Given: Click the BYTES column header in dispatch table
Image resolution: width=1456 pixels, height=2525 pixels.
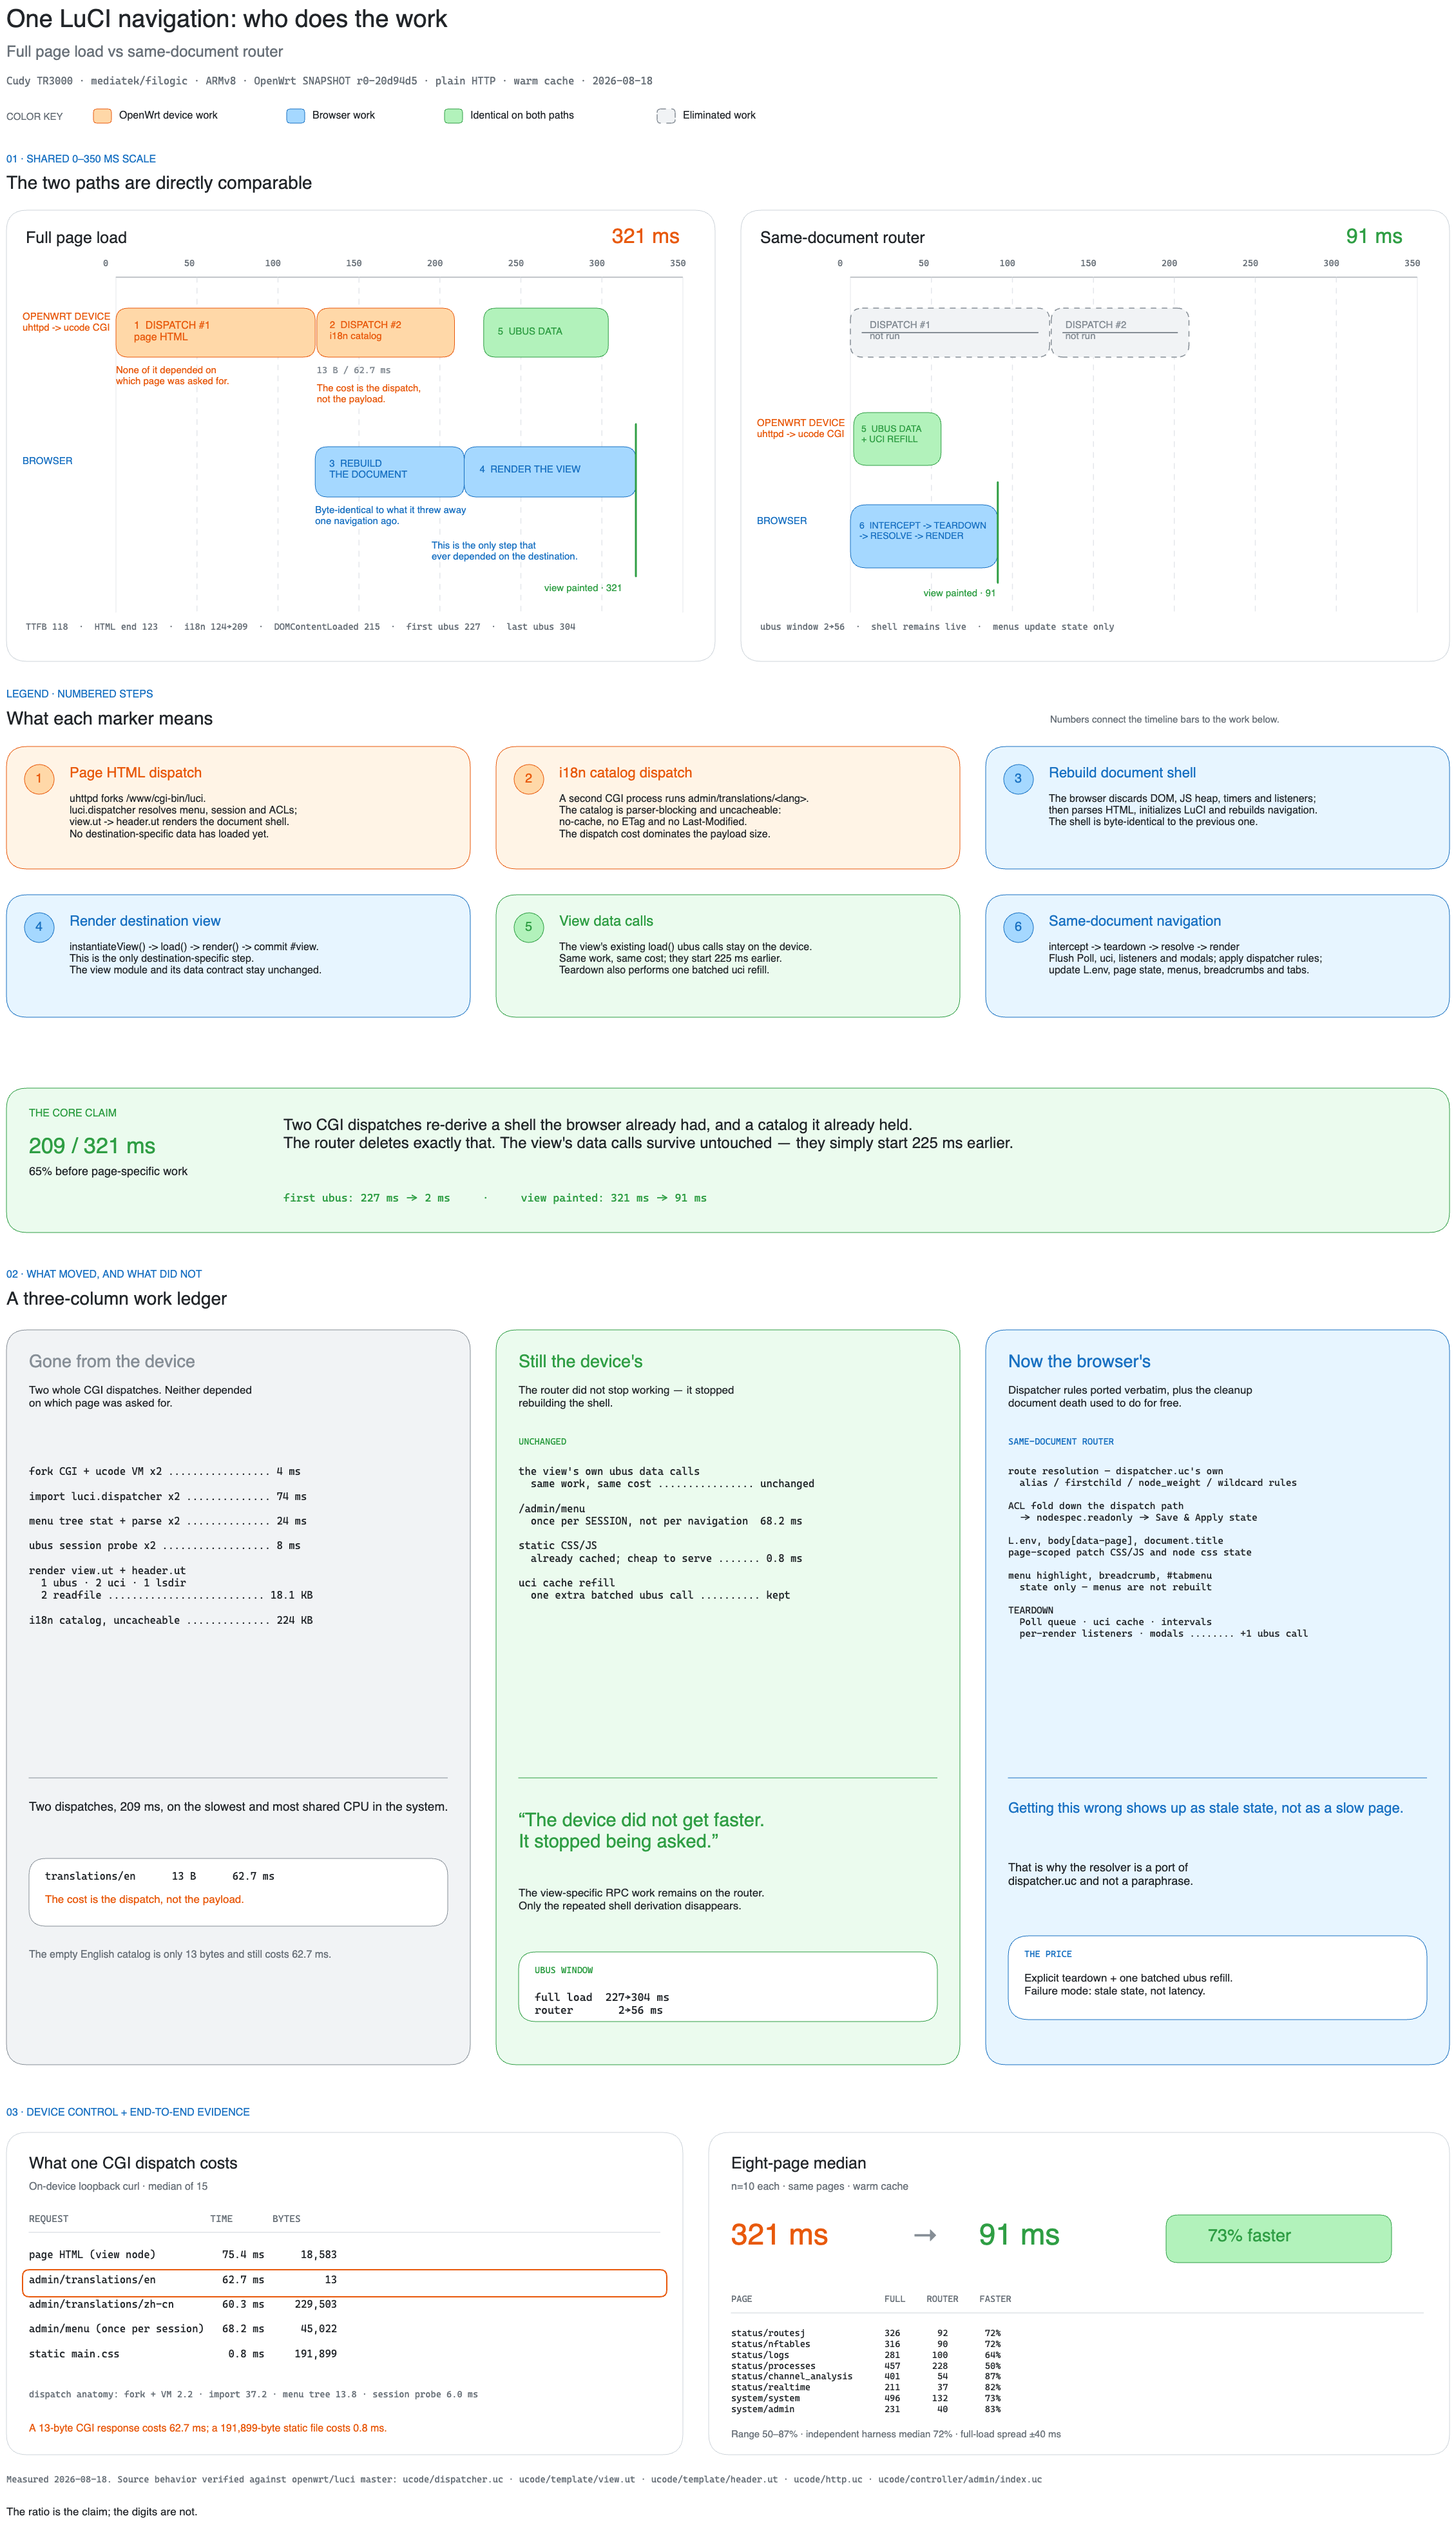Looking at the screenshot, I should (x=286, y=2219).
